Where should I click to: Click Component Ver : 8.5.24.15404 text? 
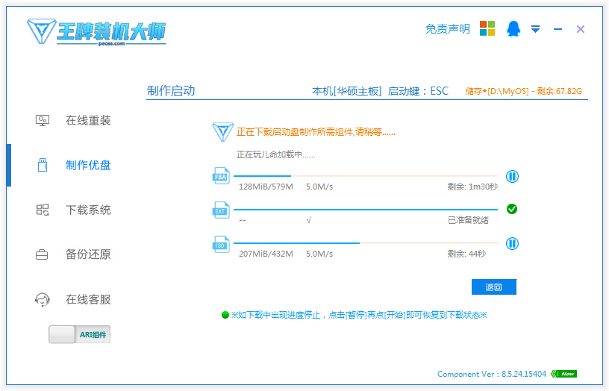point(492,374)
